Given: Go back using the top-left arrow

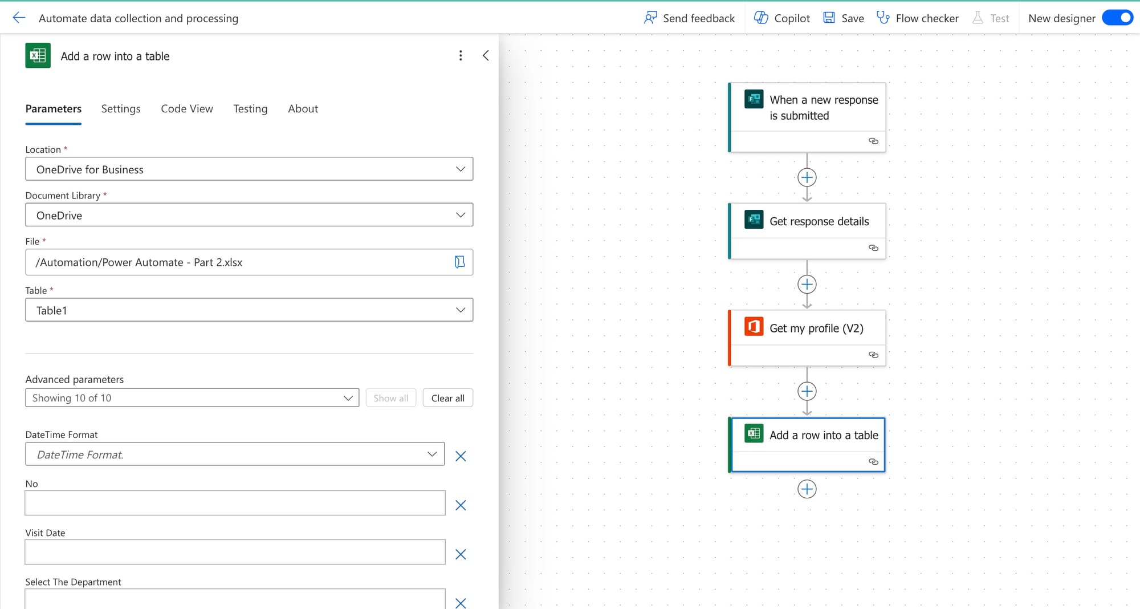Looking at the screenshot, I should [19, 18].
